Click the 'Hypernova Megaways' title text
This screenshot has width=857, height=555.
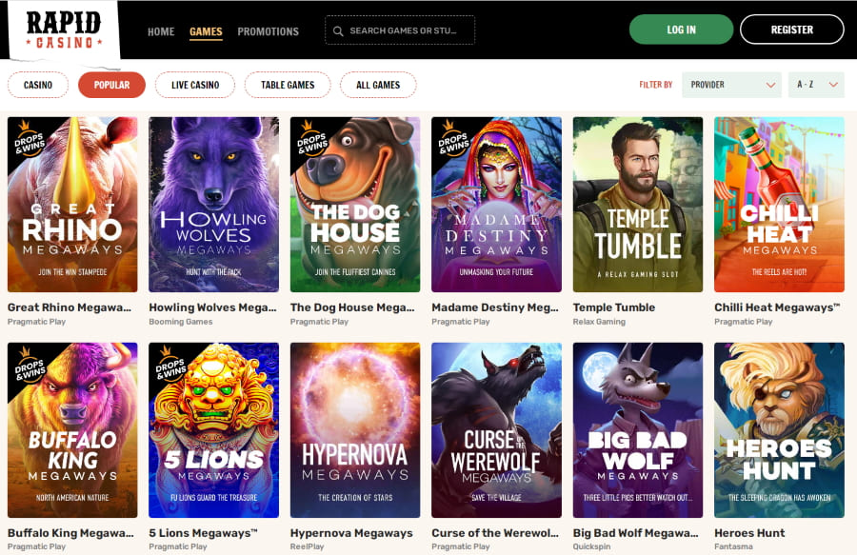click(351, 533)
